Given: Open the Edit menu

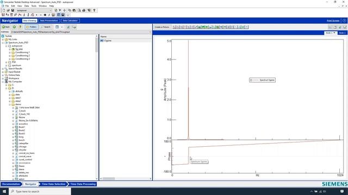Looking at the screenshot, I should tap(13, 6).
